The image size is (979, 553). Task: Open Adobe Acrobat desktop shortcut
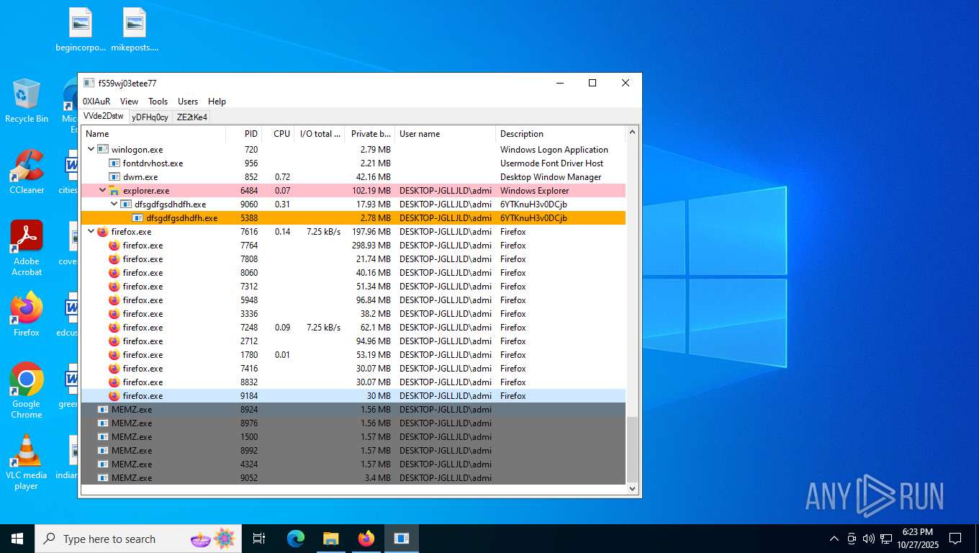27,248
